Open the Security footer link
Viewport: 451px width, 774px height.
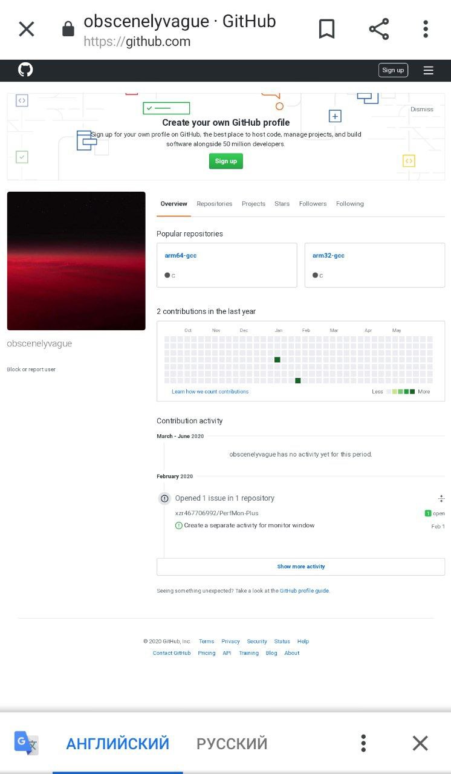click(257, 642)
